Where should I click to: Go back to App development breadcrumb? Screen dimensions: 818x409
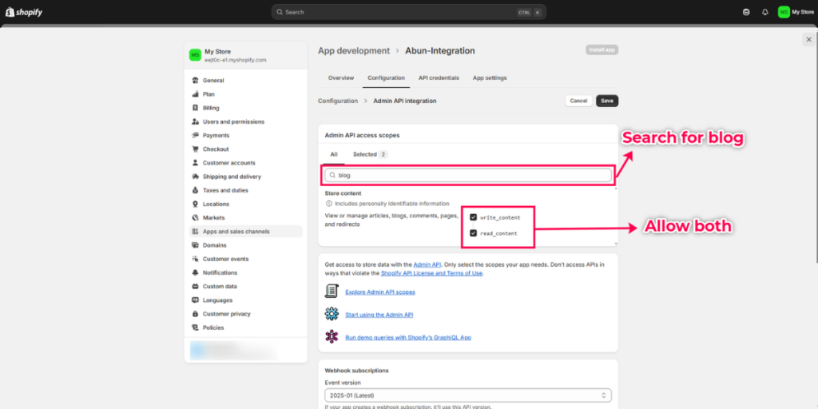tap(354, 50)
